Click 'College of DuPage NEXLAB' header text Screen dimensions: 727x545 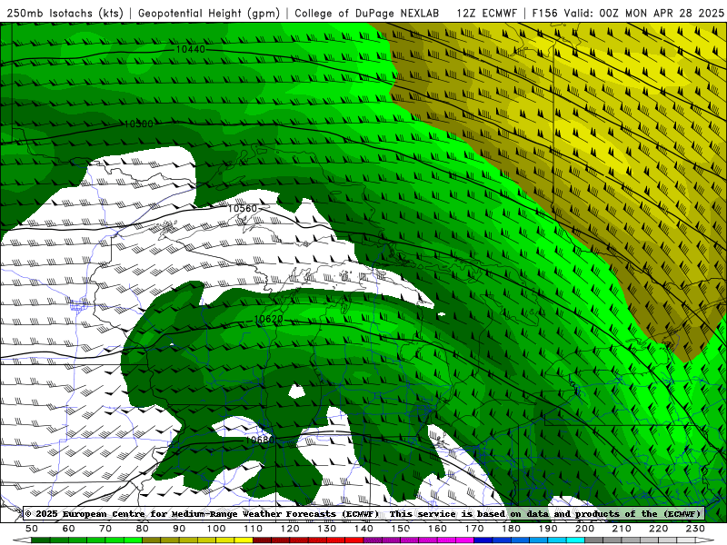coord(367,13)
